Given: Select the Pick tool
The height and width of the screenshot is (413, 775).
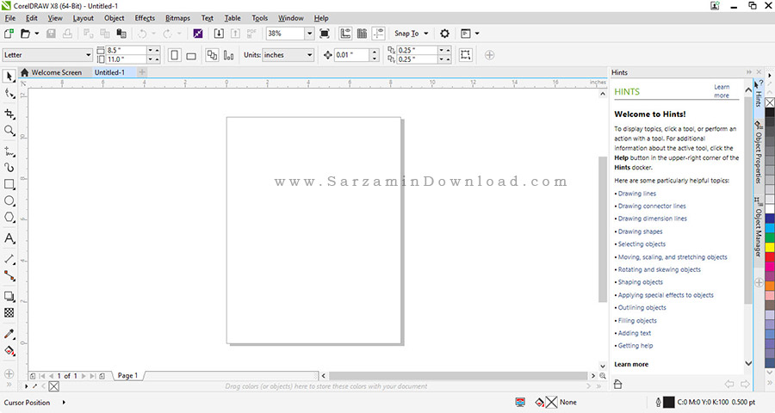Looking at the screenshot, I should [9, 77].
